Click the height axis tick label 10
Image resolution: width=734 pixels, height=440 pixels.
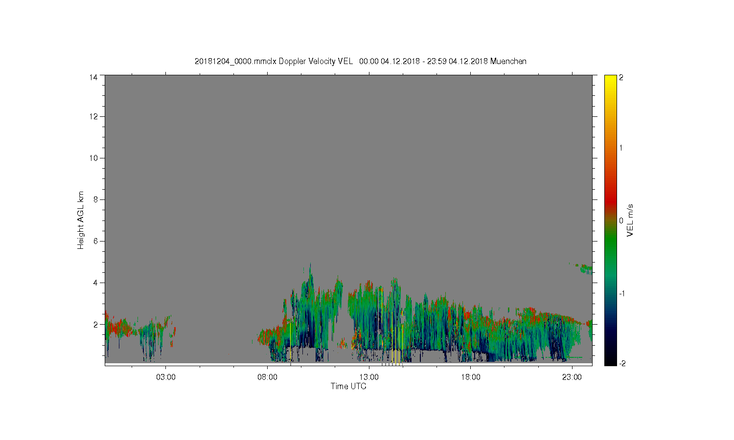tap(93, 158)
